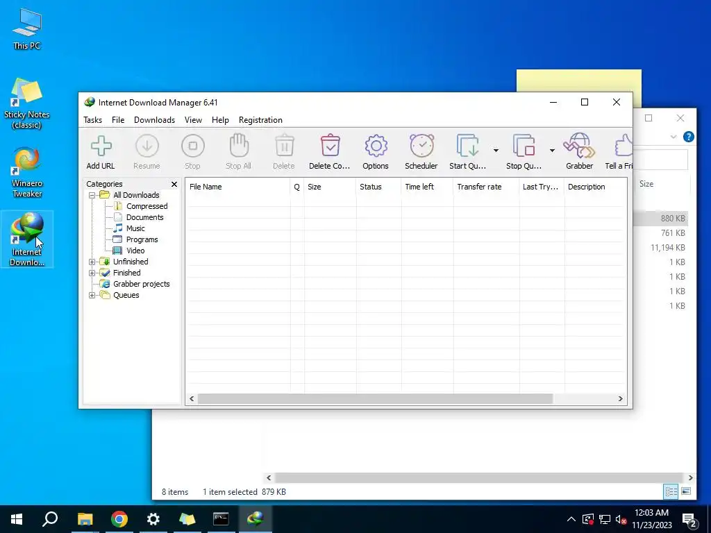Select the Programs category
The width and height of the screenshot is (711, 533).
pyautogui.click(x=142, y=239)
